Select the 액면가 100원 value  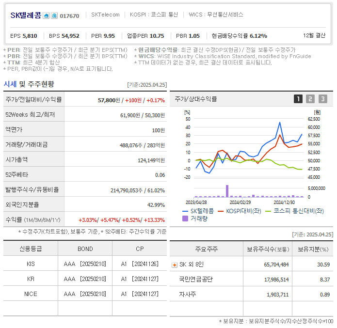pyautogui.click(x=159, y=130)
